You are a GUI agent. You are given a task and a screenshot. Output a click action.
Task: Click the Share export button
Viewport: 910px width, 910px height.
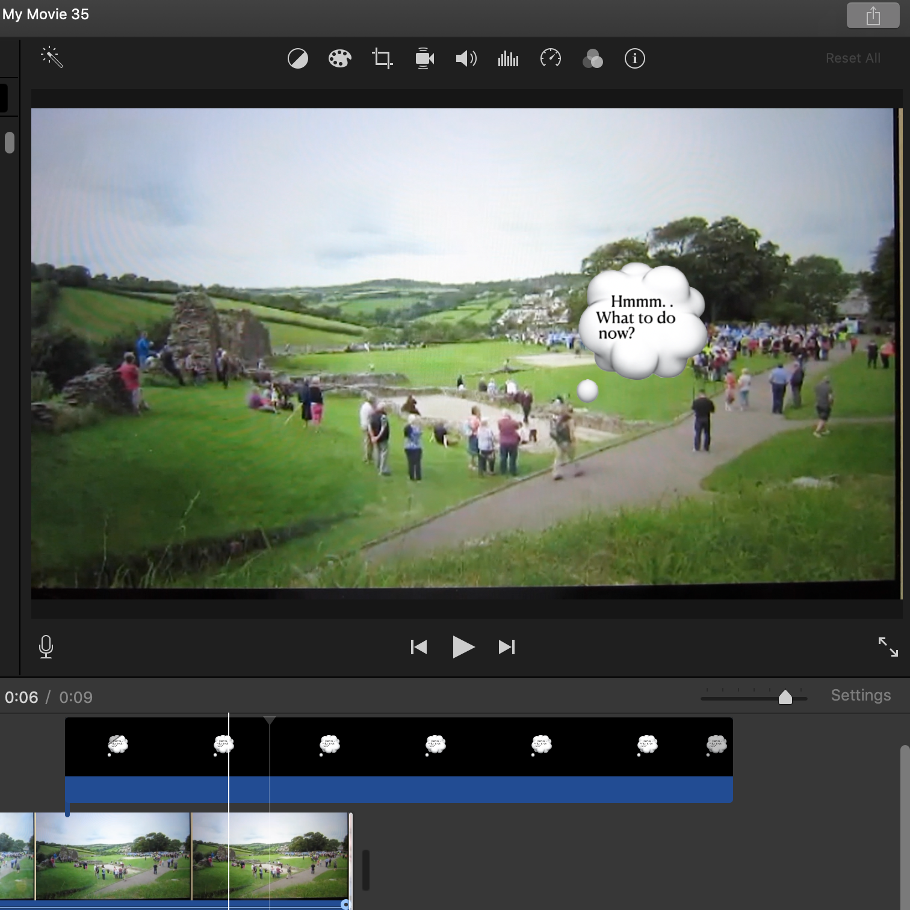pyautogui.click(x=873, y=16)
